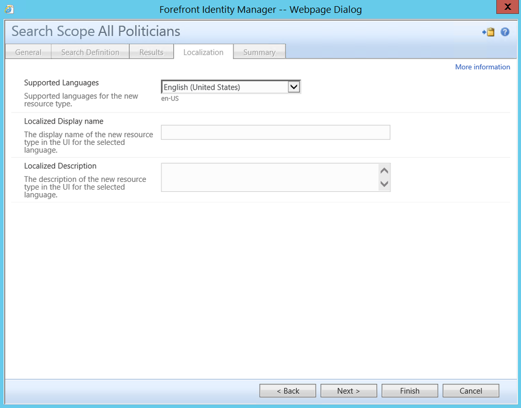The height and width of the screenshot is (408, 521).
Task: Click the 'Supported Languages' label
Action: 62,83
